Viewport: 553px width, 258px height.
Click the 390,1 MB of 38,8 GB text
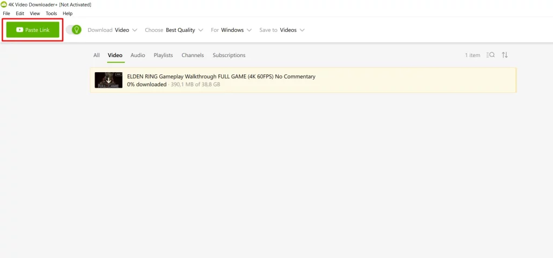(x=195, y=85)
